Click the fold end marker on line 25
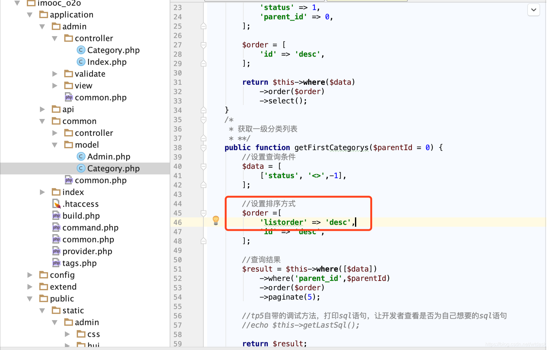 [x=203, y=26]
